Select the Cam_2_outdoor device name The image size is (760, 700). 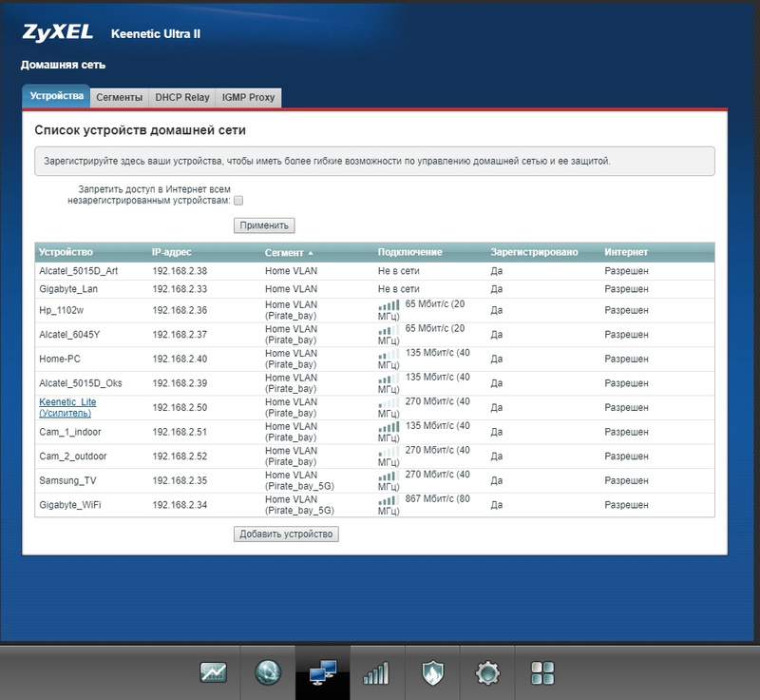point(73,456)
